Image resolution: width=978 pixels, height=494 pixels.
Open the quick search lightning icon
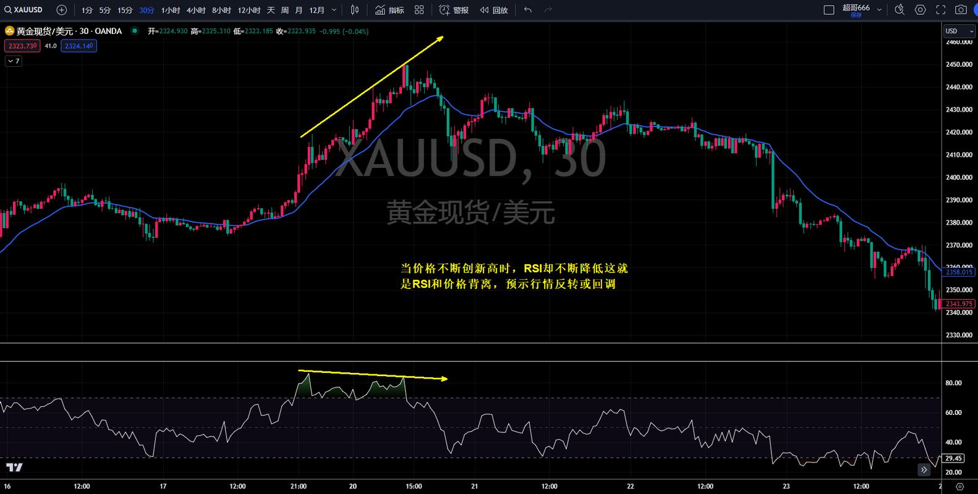[x=899, y=10]
